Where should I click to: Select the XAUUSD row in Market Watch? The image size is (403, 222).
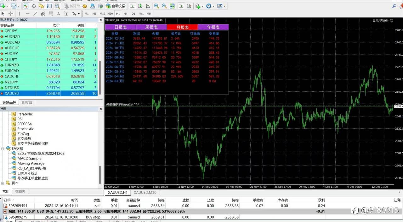coord(49,93)
